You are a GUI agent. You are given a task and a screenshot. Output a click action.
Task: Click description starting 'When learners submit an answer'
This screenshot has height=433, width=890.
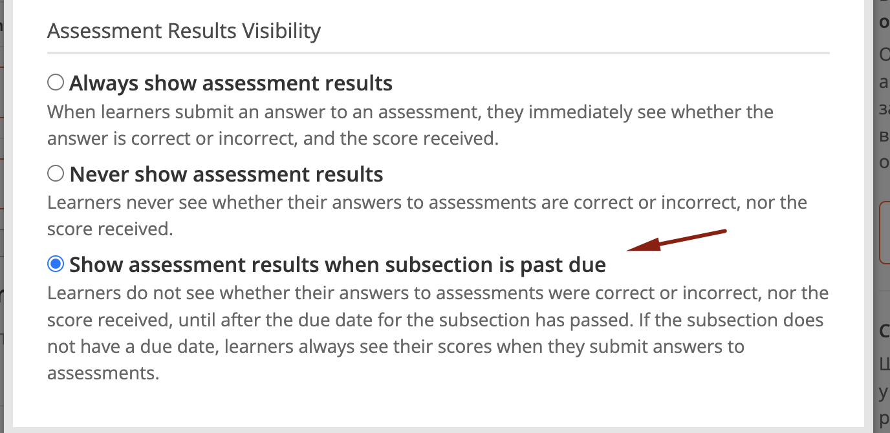pos(410,112)
